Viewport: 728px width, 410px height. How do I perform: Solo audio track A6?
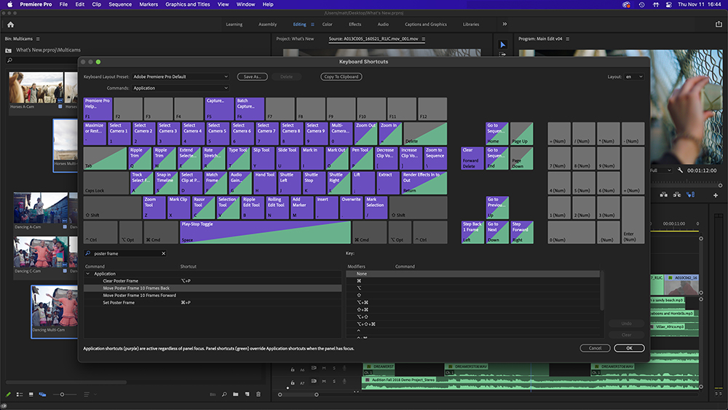(334, 368)
